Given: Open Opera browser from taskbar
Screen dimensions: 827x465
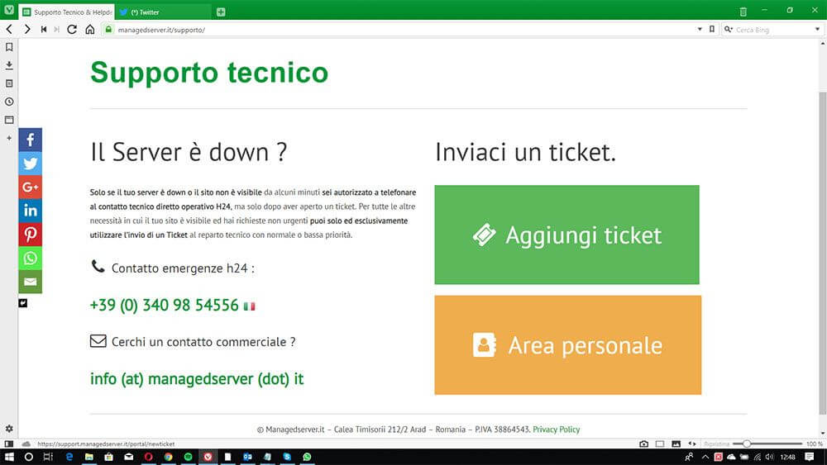Looking at the screenshot, I should point(148,457).
